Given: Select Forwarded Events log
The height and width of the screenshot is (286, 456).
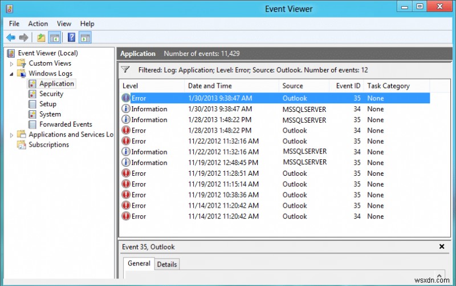Looking at the screenshot, I should (x=66, y=124).
